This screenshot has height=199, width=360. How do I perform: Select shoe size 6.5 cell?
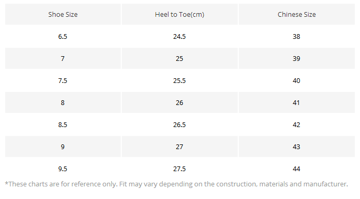point(63,36)
